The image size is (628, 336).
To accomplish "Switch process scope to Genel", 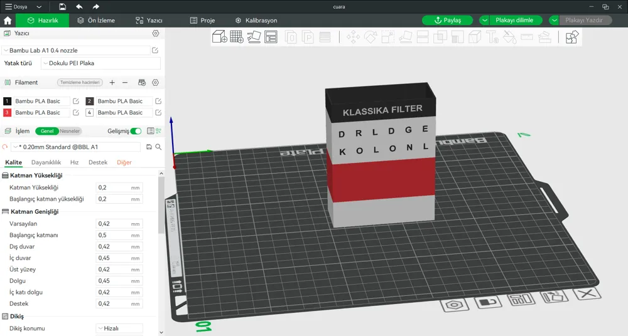I will [x=47, y=131].
